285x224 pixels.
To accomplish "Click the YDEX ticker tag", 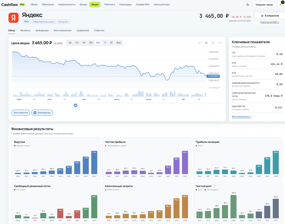I will tap(26, 22).
